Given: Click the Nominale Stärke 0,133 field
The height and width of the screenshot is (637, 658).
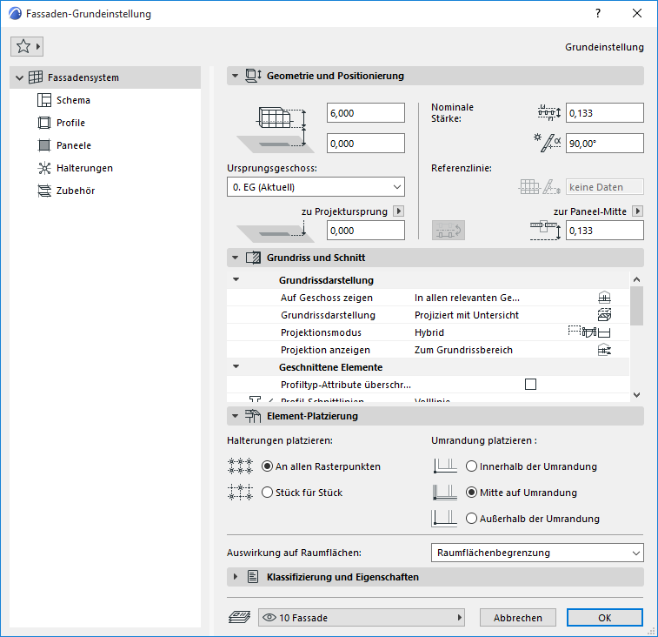Looking at the screenshot, I should (605, 113).
